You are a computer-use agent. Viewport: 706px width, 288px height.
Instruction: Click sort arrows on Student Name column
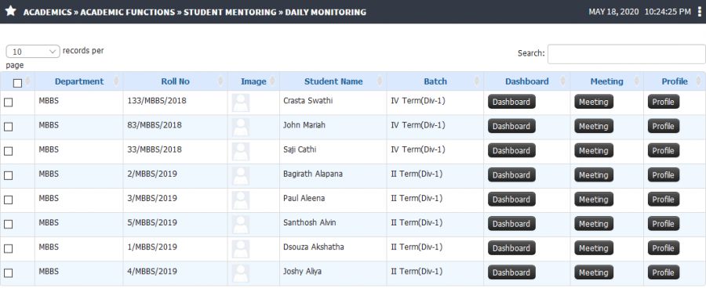(x=380, y=81)
